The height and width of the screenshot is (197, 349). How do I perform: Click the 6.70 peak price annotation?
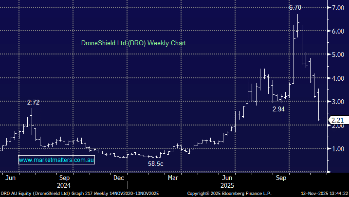(x=295, y=8)
